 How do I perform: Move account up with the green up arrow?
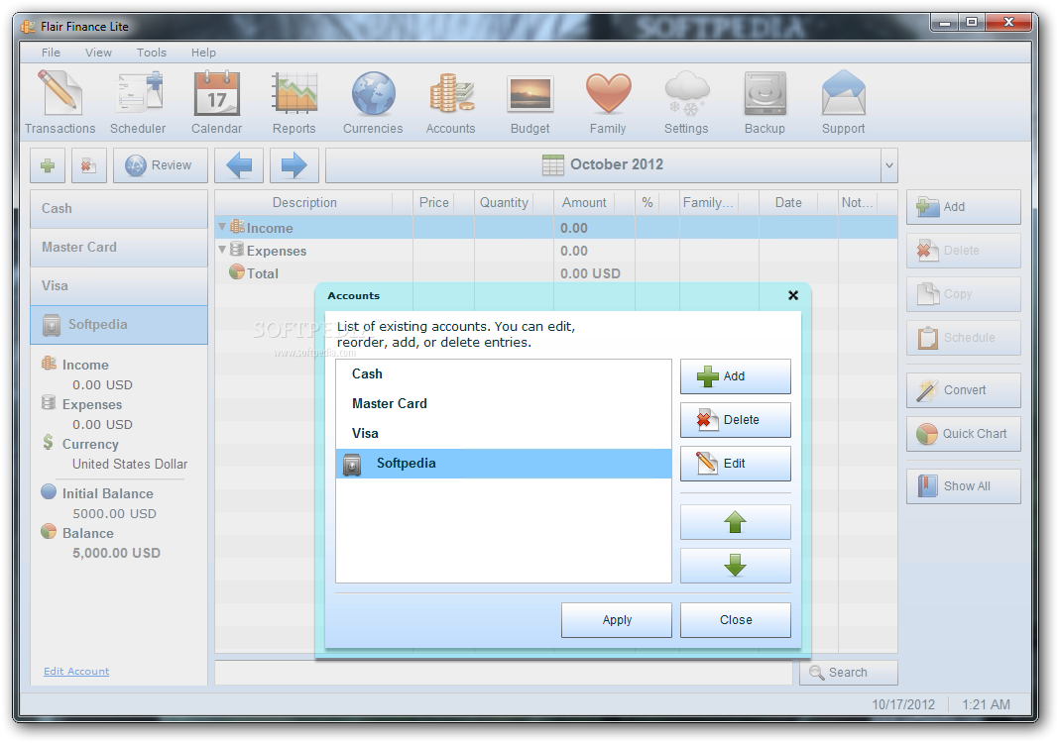click(735, 522)
